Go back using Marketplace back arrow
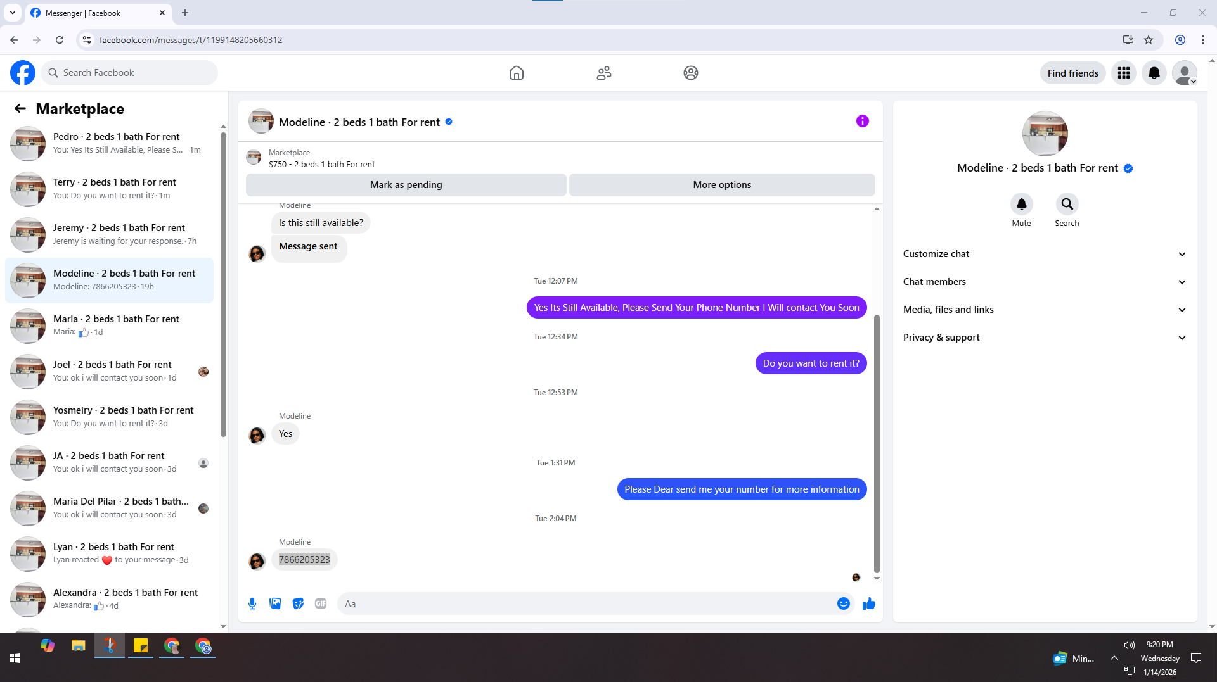 (x=20, y=108)
